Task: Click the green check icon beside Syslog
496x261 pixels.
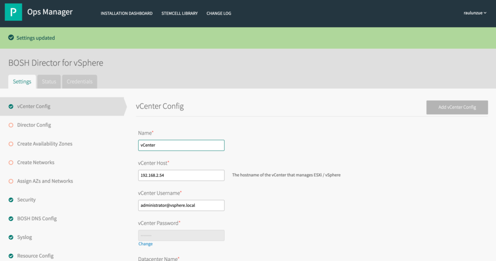Action: [x=11, y=237]
